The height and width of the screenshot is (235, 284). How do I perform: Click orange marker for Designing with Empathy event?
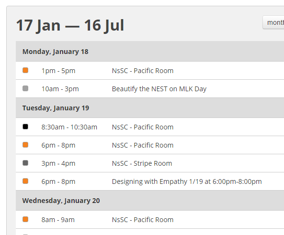tap(25, 181)
